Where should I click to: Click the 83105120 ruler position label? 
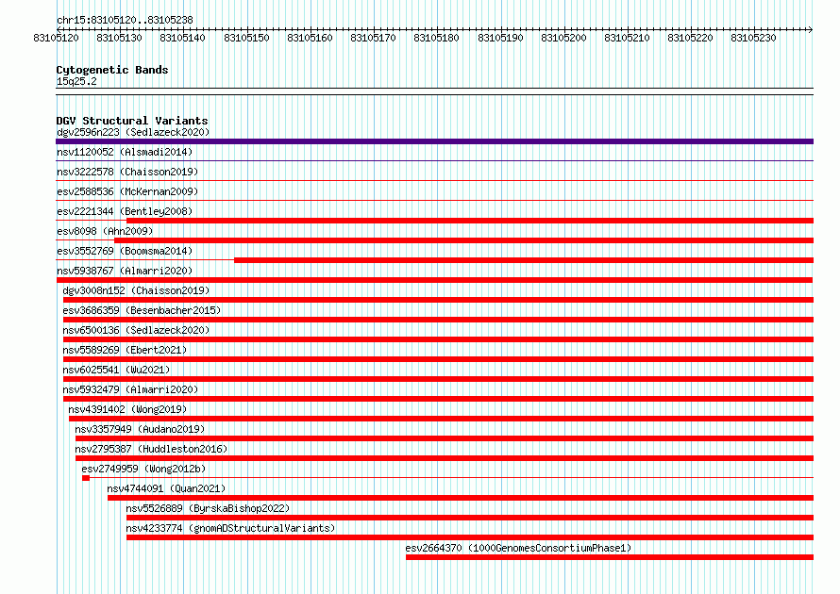[x=56, y=38]
